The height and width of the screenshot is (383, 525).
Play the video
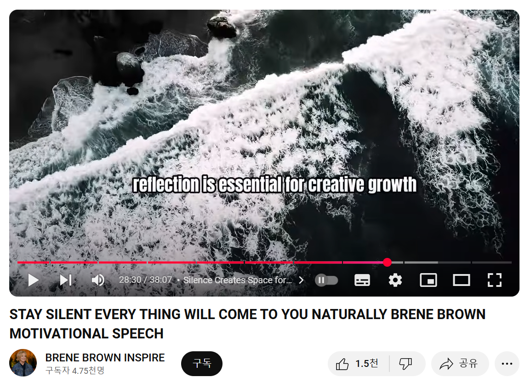click(x=33, y=280)
